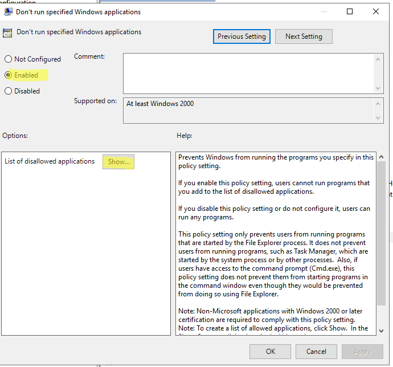This screenshot has width=393, height=367.
Task: Select the Not Configured radio button
Action: [9, 59]
